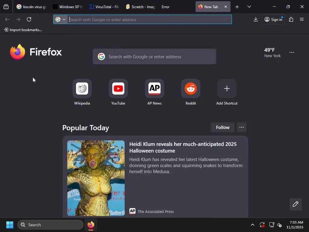This screenshot has width=309, height=232.
Task: Close the New Tab tab
Action: click(226, 7)
